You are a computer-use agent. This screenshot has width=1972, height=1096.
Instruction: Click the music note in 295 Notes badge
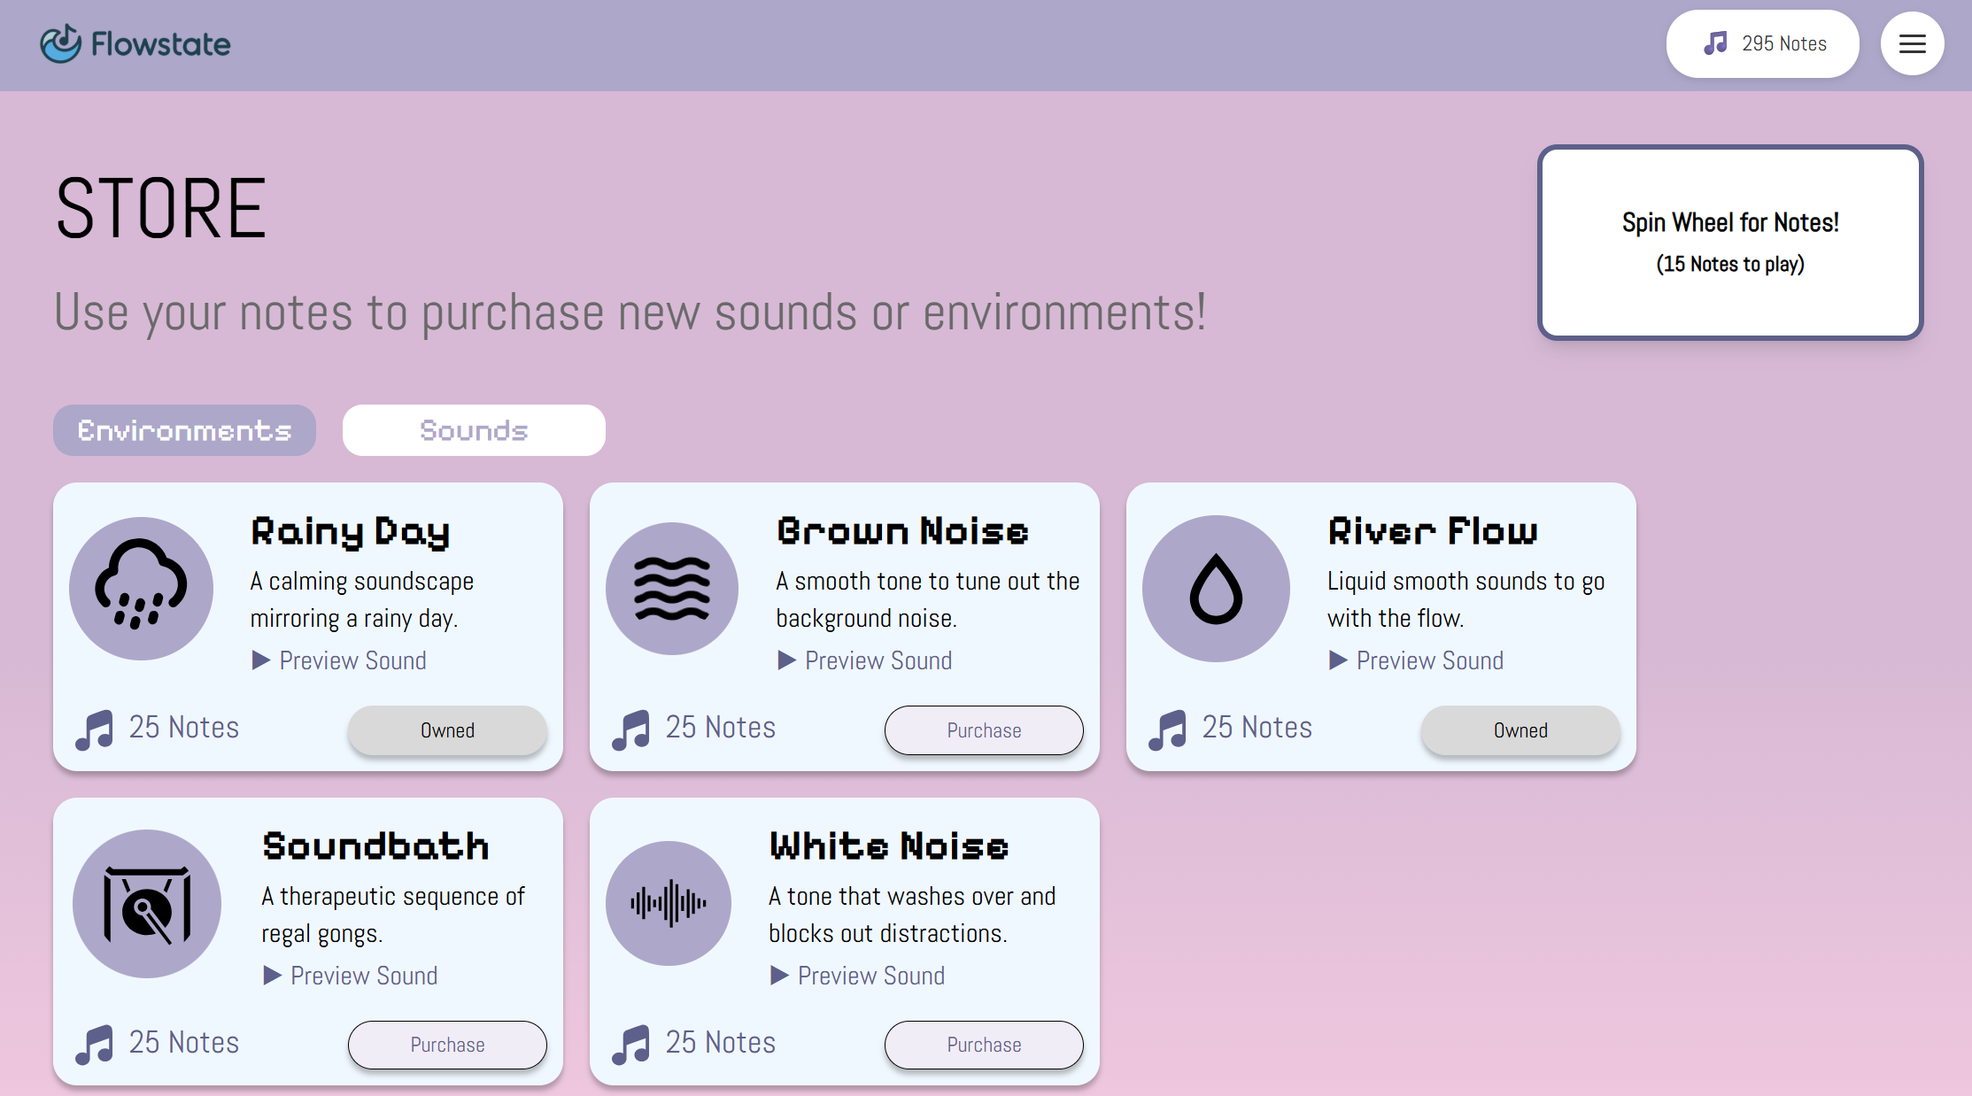tap(1715, 43)
